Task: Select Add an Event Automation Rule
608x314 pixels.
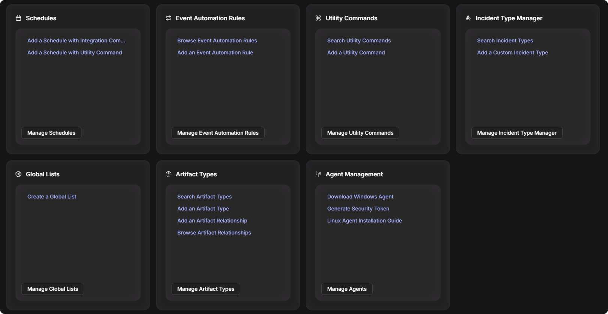Action: (215, 53)
